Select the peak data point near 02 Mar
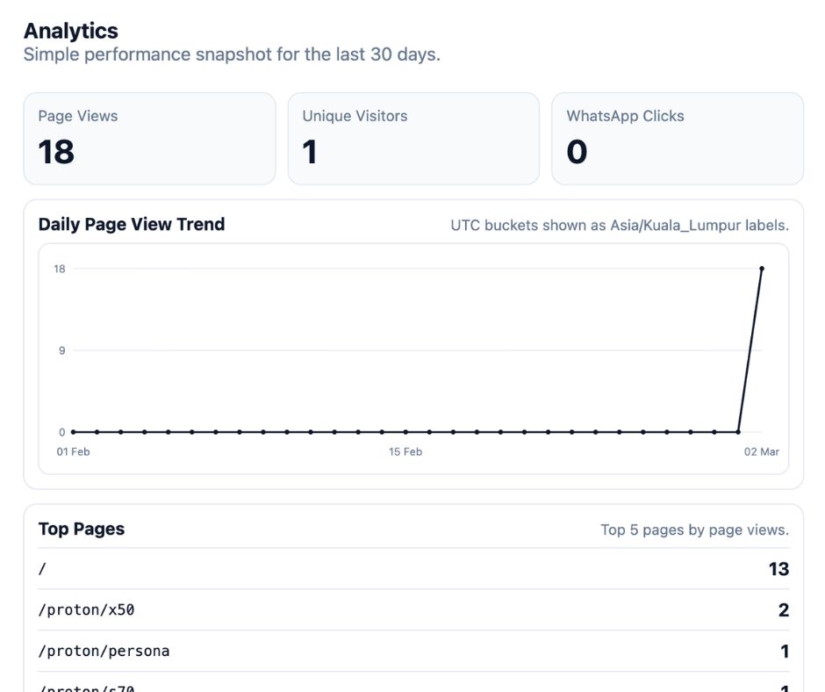This screenshot has height=692, width=825. coord(763,269)
